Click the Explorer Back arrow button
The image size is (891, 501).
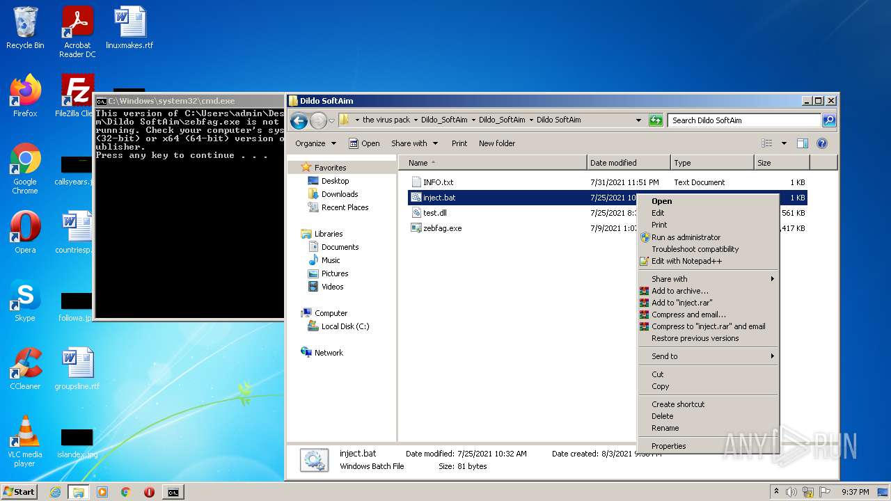299,120
